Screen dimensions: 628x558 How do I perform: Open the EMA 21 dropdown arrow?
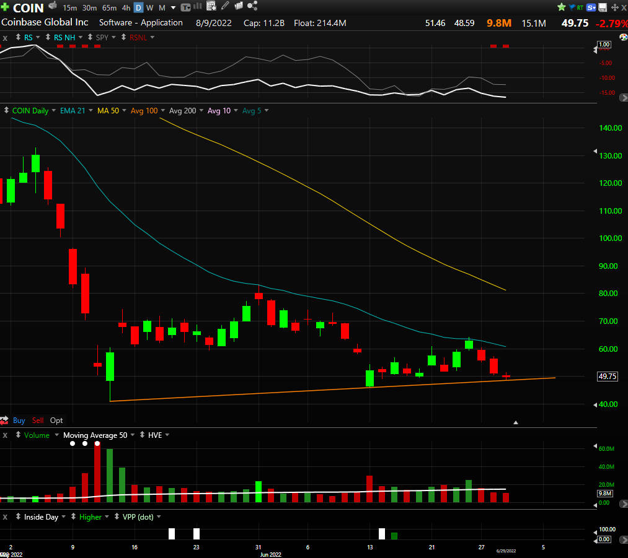[91, 110]
